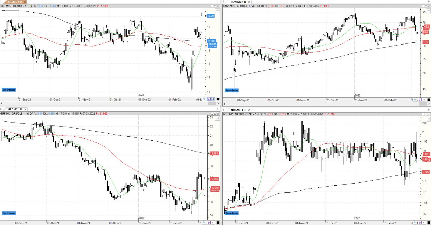Screen dimensions: 431x225
Task: Click the right tab-scroll arrow of GRF.MC tab bar
Action: point(217,109)
